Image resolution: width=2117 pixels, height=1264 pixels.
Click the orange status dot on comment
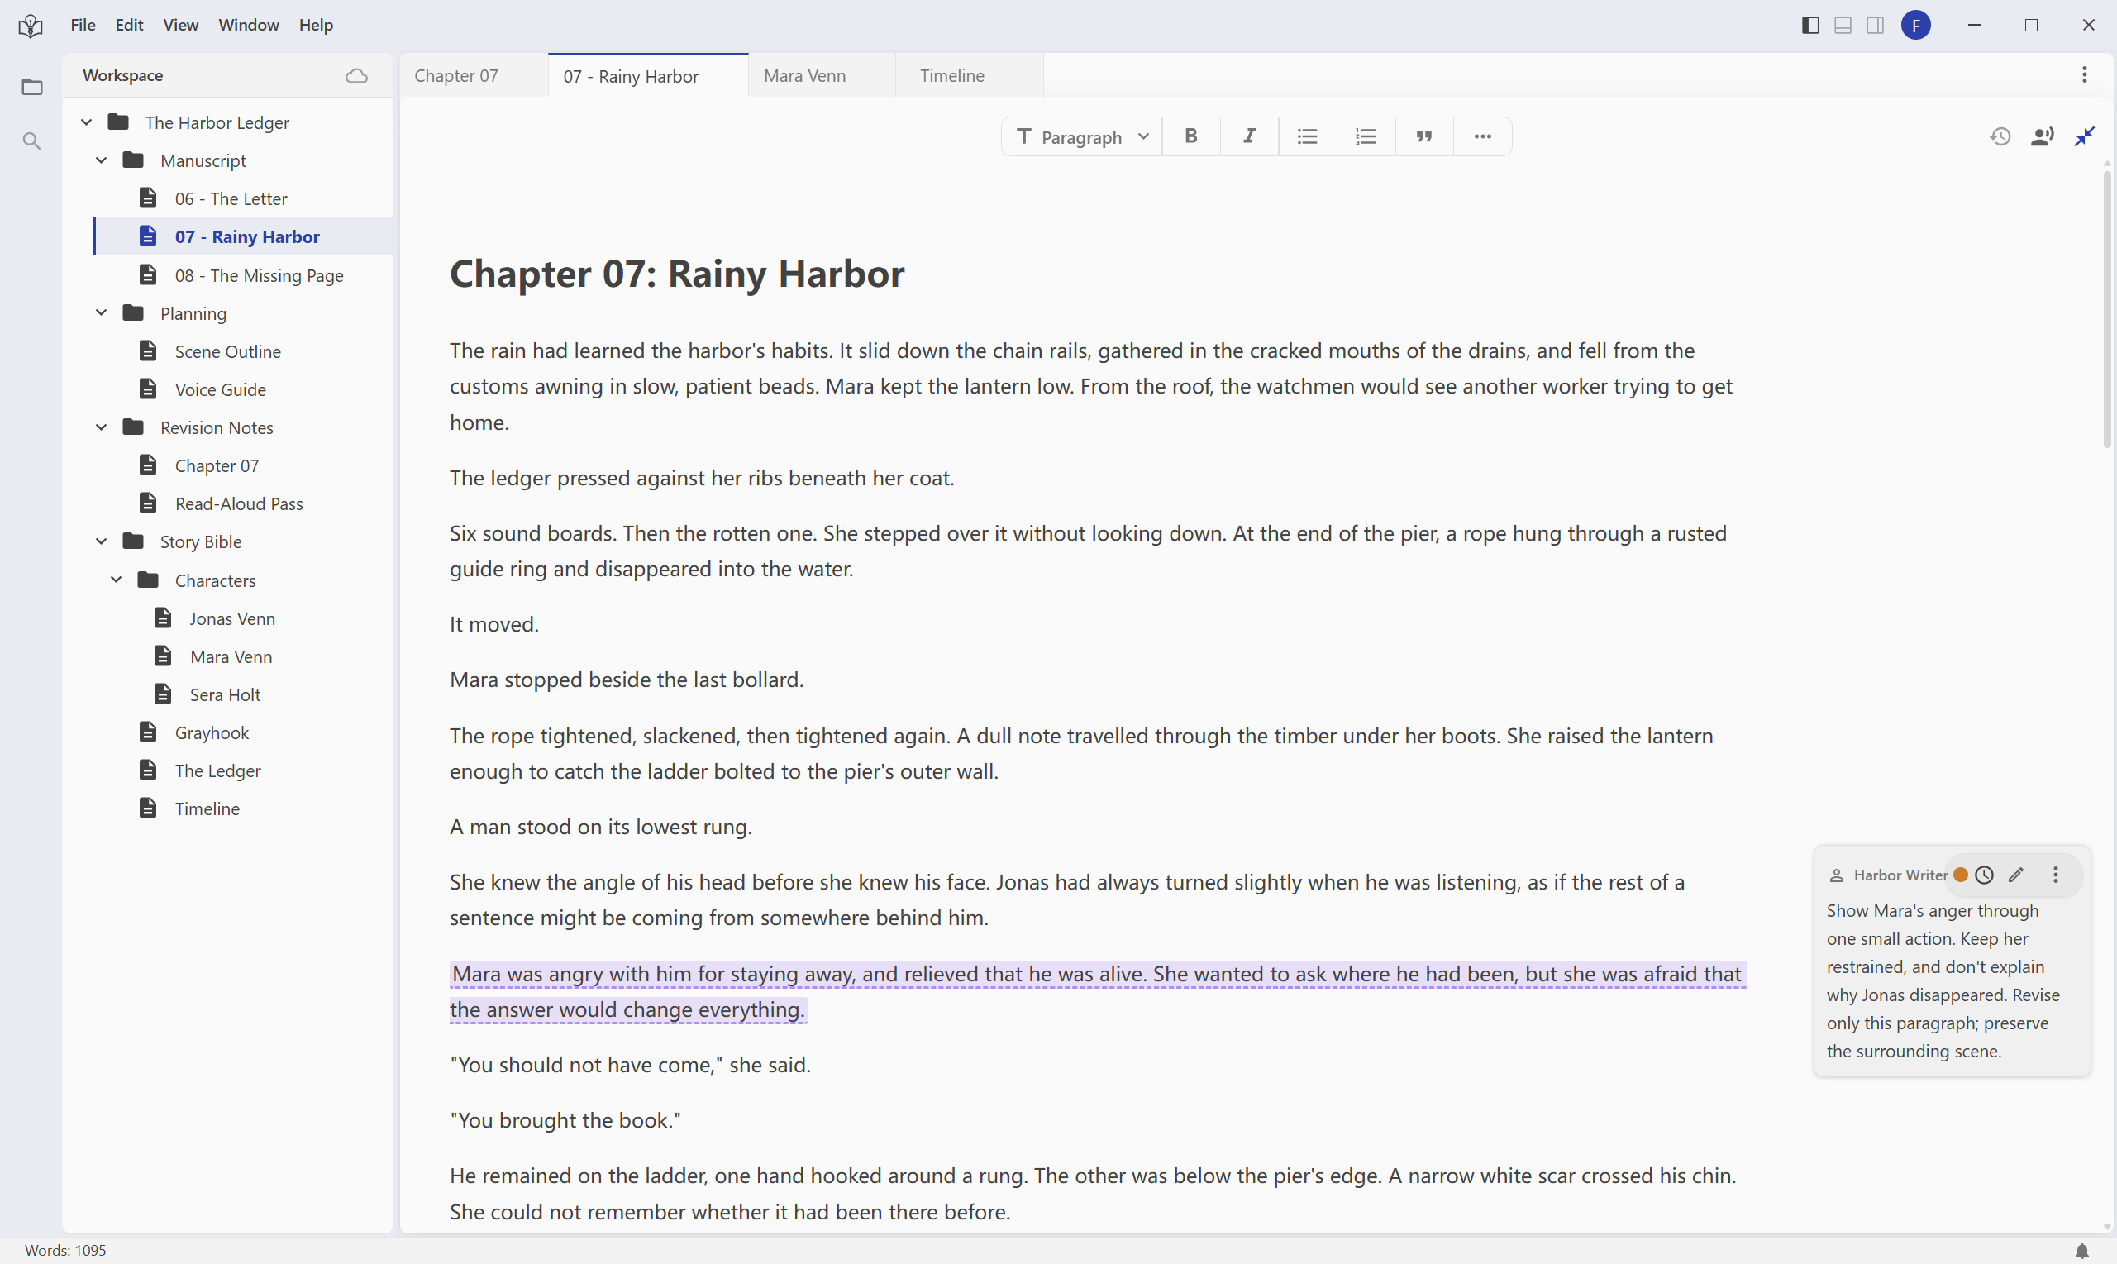(x=1960, y=875)
